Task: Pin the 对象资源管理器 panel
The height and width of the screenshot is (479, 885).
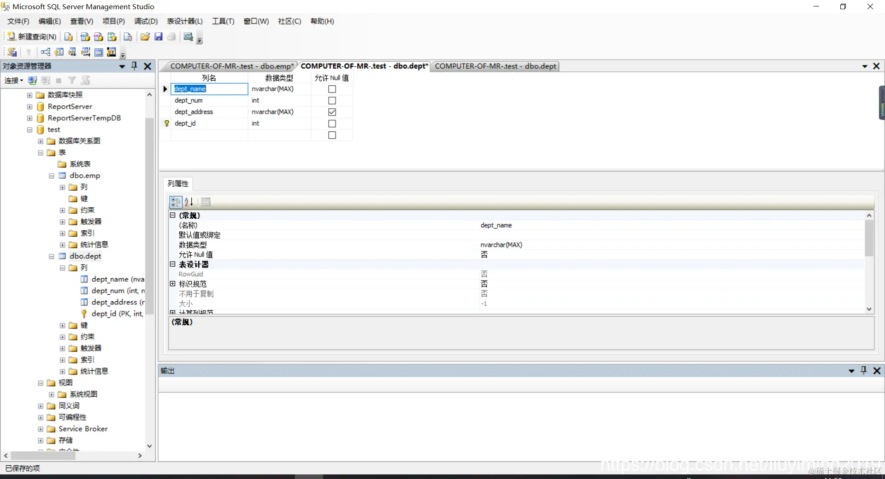Action: point(134,66)
